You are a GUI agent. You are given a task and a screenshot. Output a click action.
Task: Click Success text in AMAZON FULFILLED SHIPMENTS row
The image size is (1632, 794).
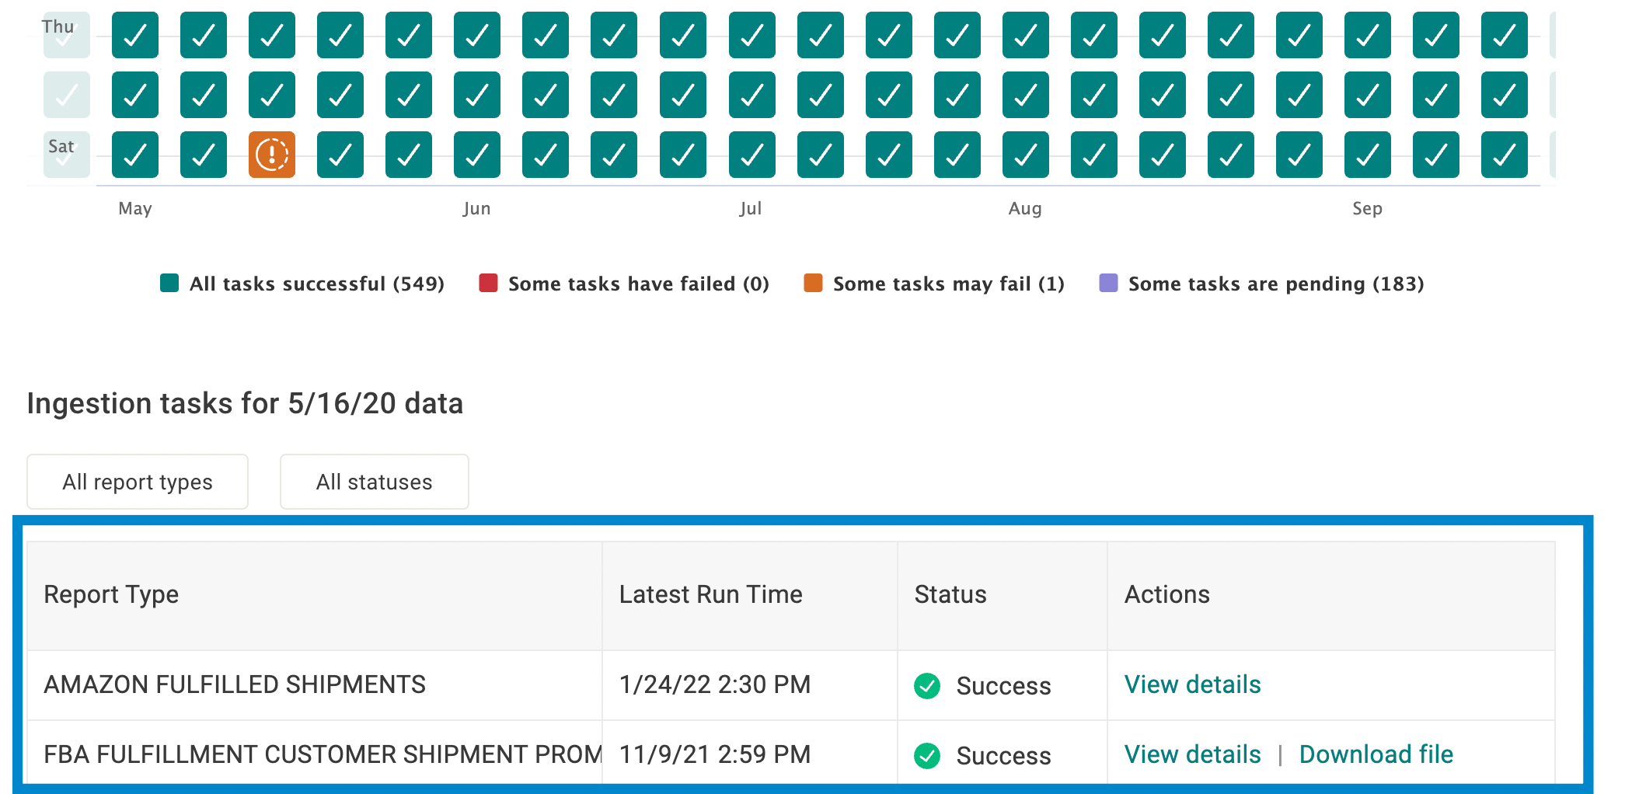[x=1003, y=686]
